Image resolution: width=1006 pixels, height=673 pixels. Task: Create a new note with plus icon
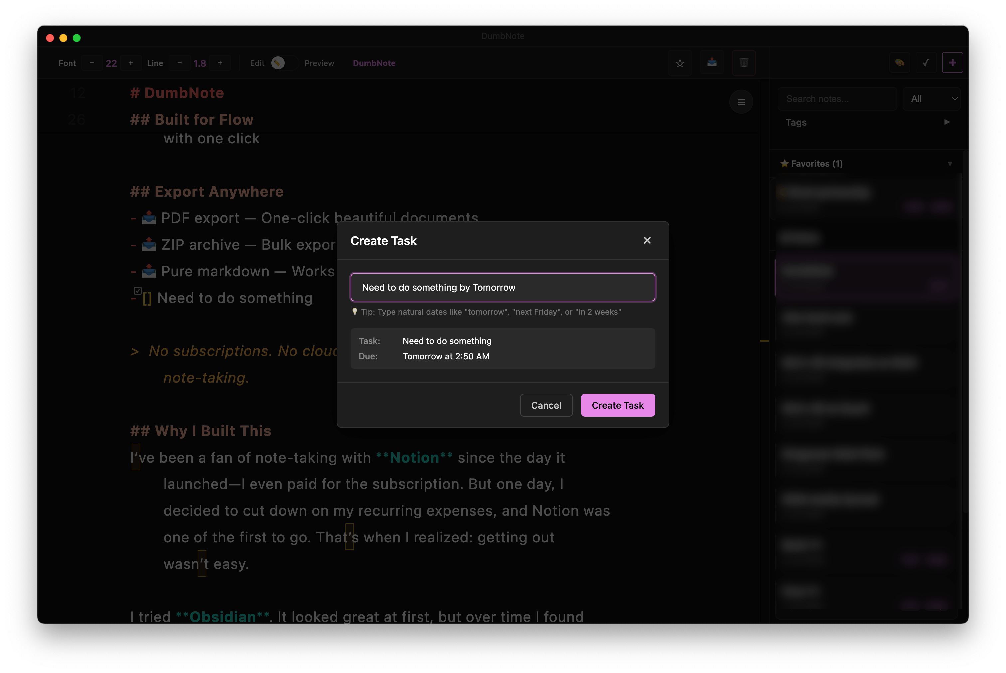tap(952, 63)
